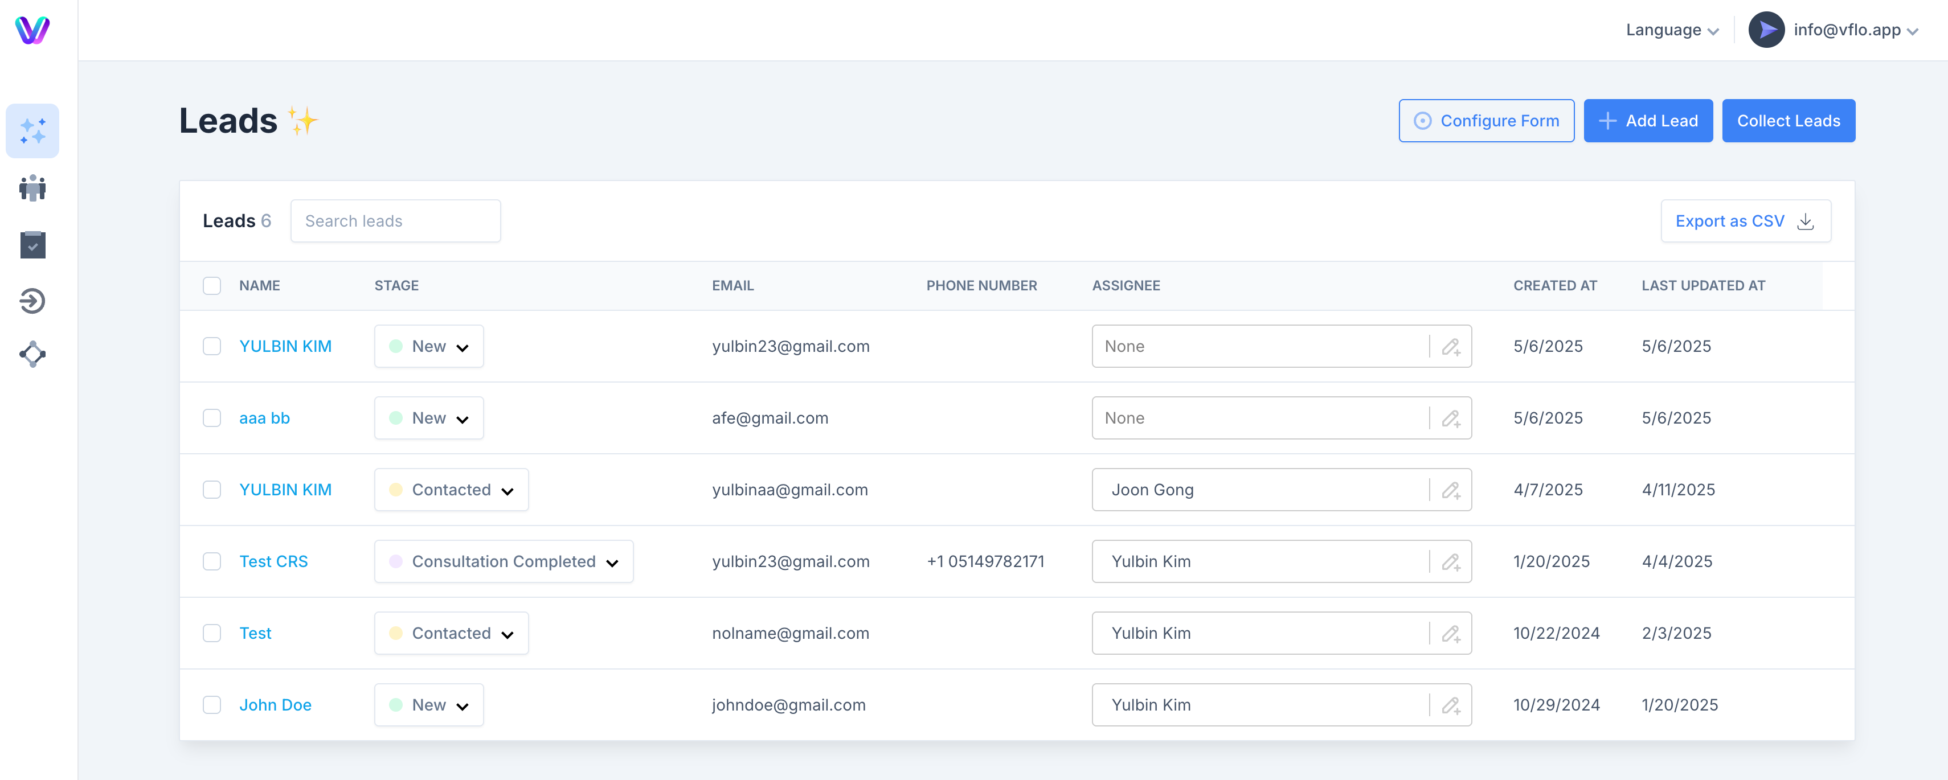
Task: Click the Configure Form button
Action: coord(1487,121)
